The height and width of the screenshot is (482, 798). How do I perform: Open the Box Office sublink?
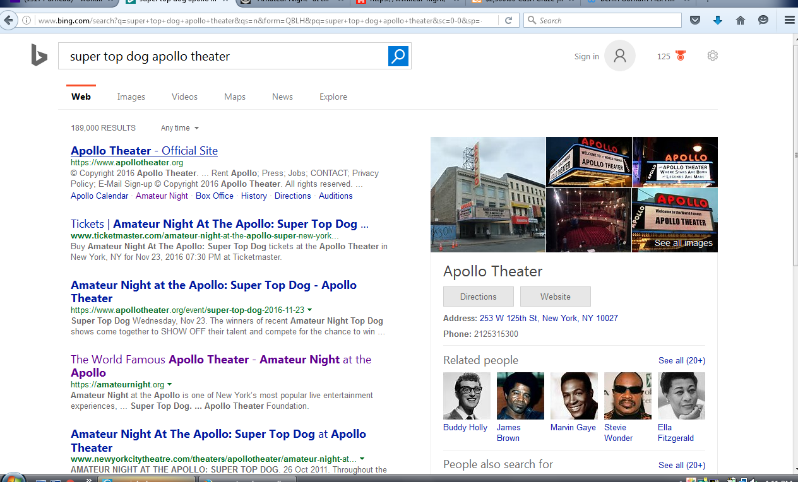tap(215, 196)
